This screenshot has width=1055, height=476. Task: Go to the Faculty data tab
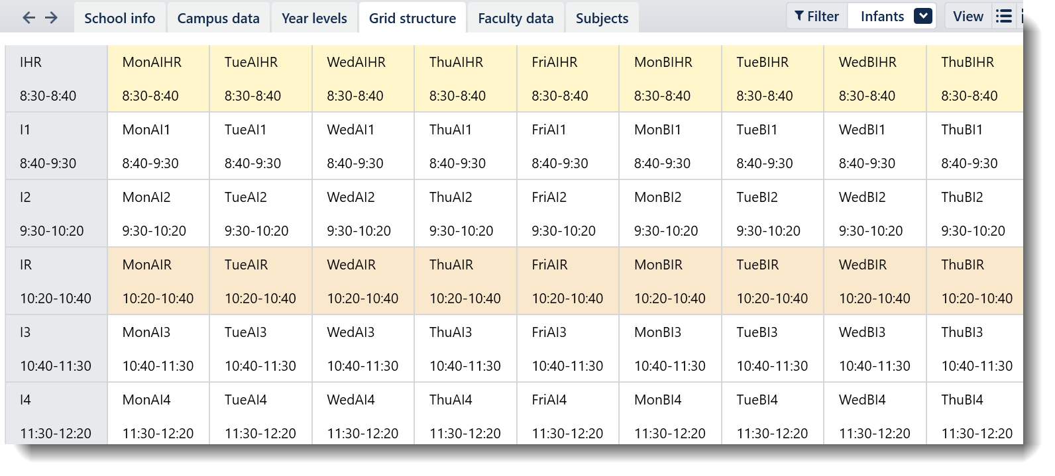click(516, 18)
